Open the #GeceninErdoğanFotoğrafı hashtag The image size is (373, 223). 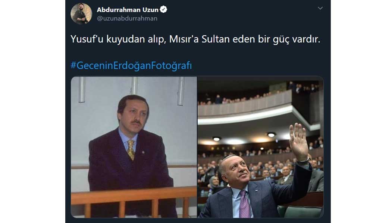click(x=131, y=65)
